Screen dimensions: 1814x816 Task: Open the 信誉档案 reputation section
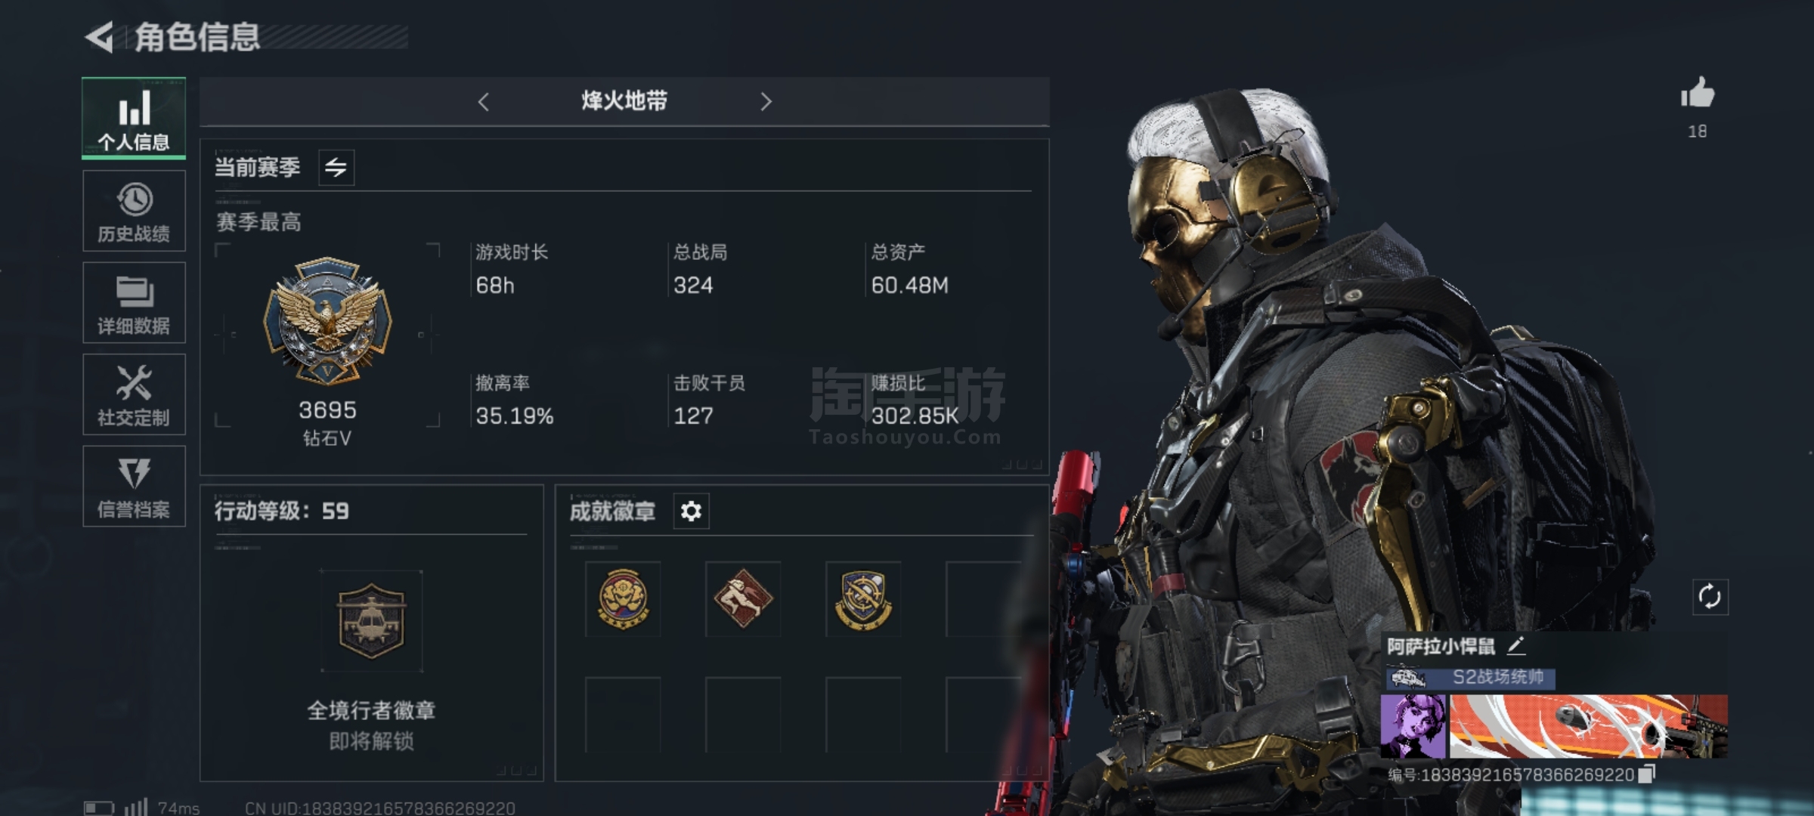click(x=134, y=486)
